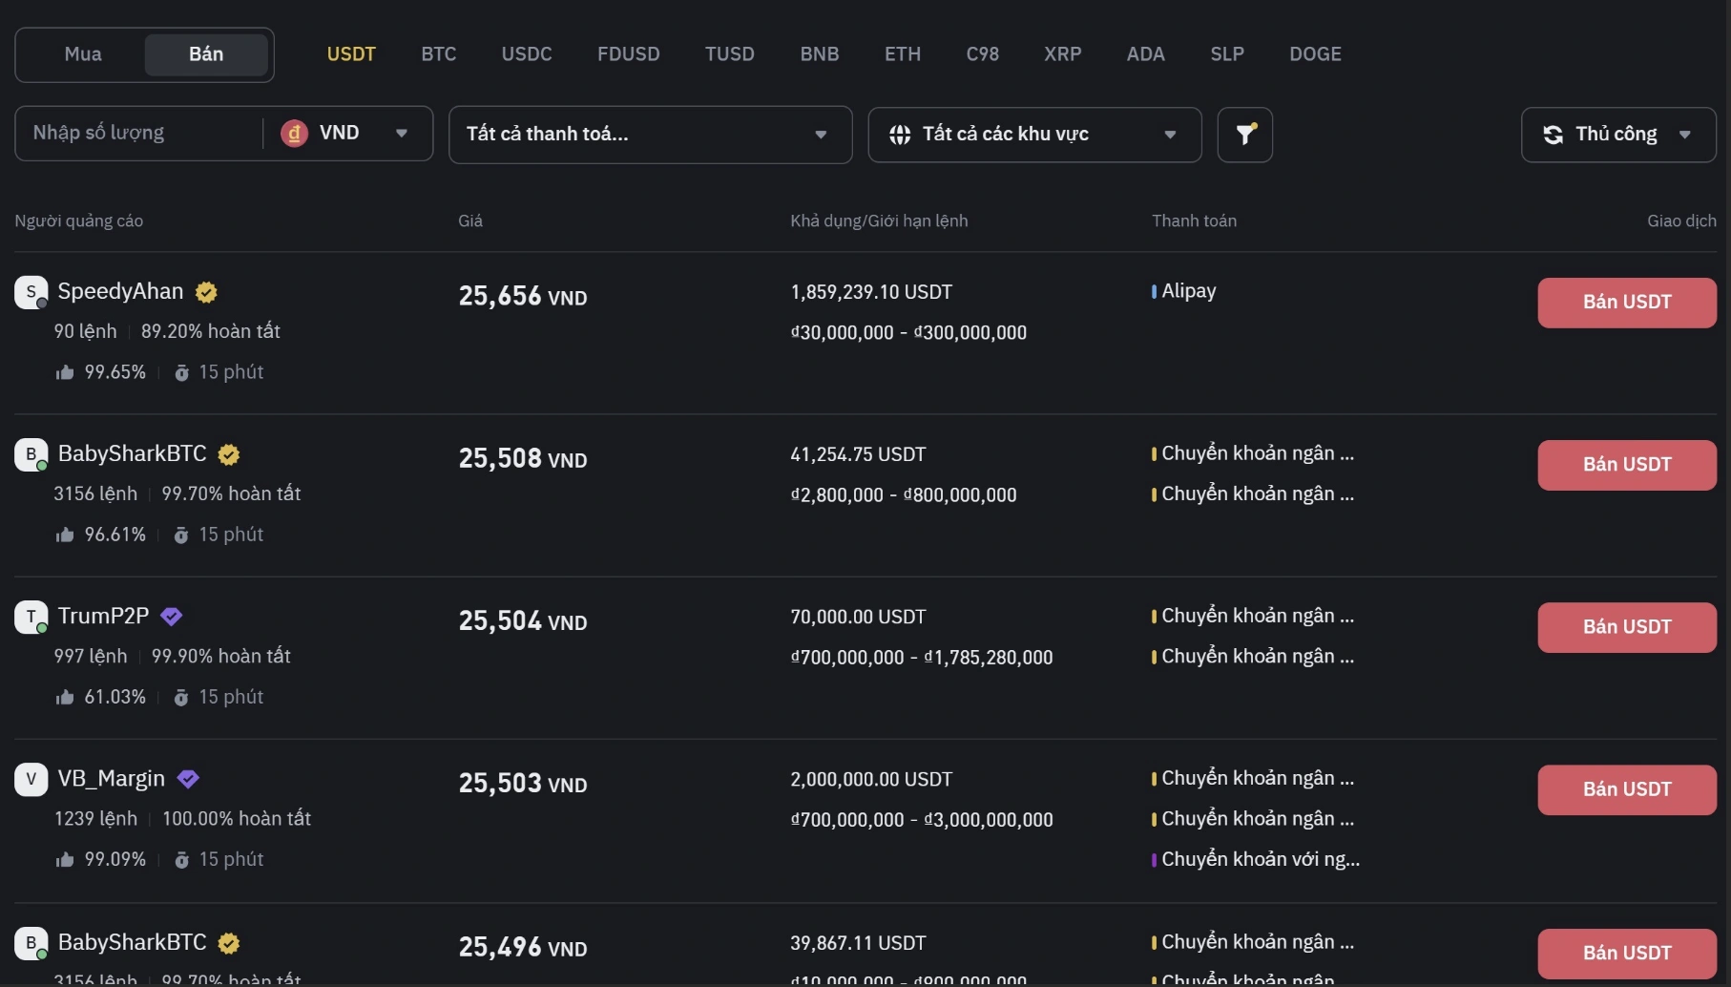Open the Thủ công refresh mode dropdown

pos(1618,135)
